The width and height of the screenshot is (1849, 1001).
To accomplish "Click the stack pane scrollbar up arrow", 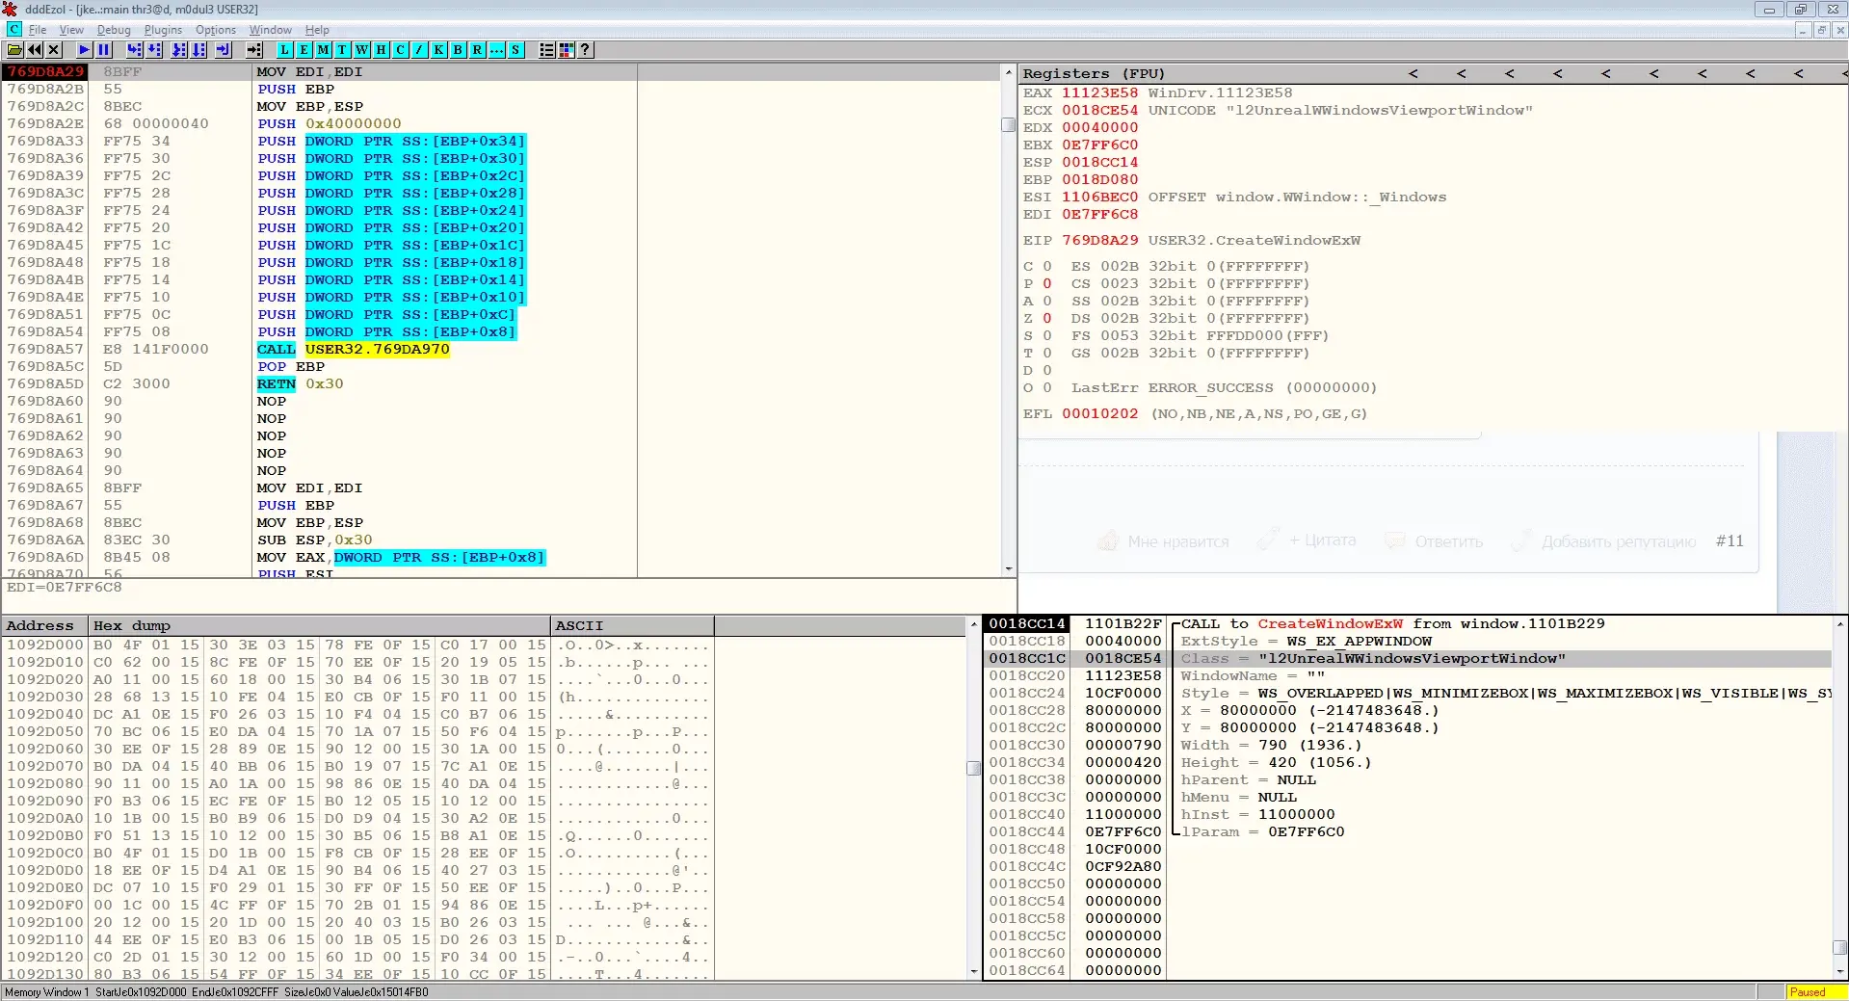I will tap(1840, 624).
